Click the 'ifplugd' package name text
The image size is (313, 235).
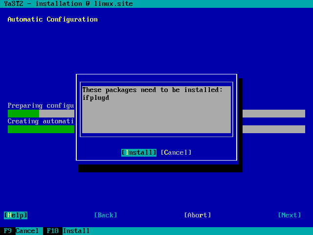[x=96, y=98]
